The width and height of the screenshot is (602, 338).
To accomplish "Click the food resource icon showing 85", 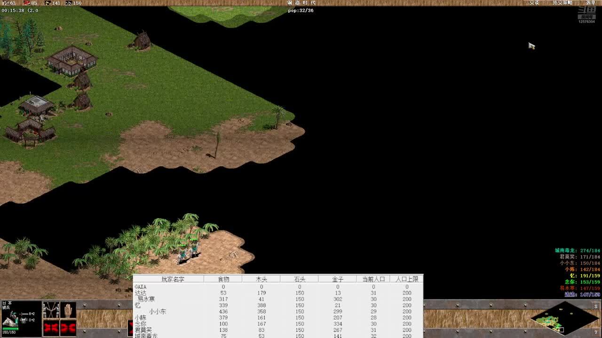I will pos(27,3).
